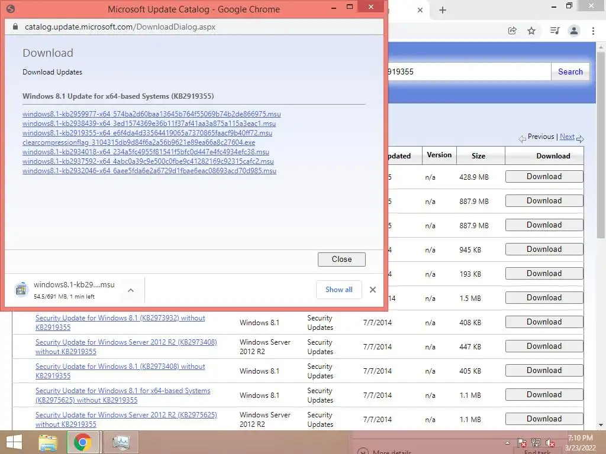Download the 945 KB update

pyautogui.click(x=544, y=249)
